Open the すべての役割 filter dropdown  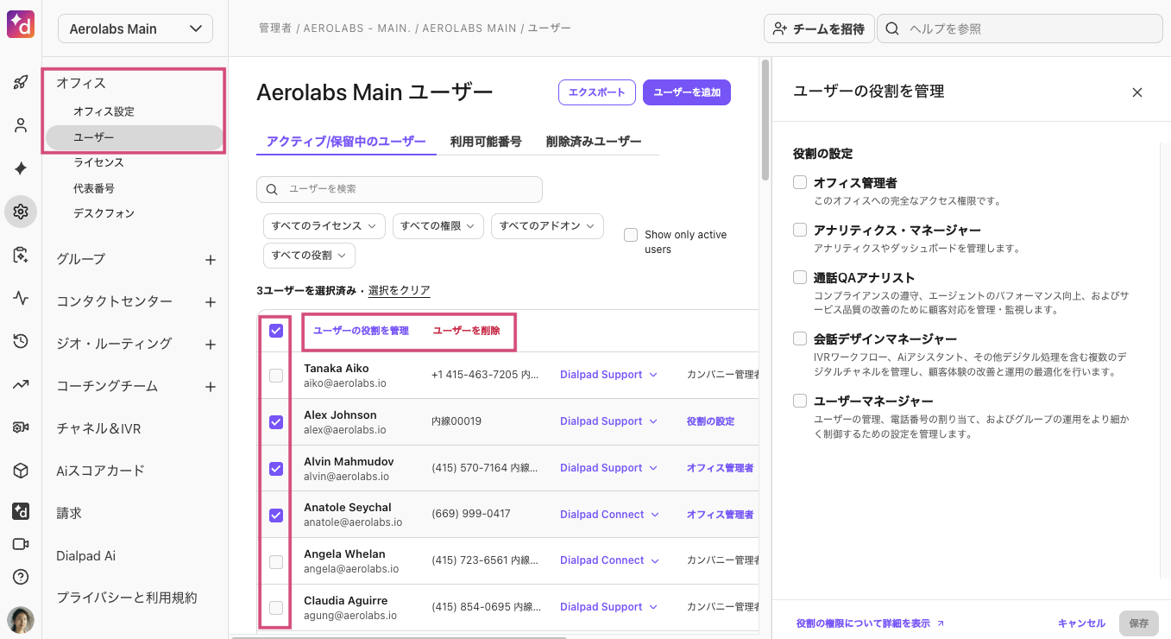(x=309, y=256)
